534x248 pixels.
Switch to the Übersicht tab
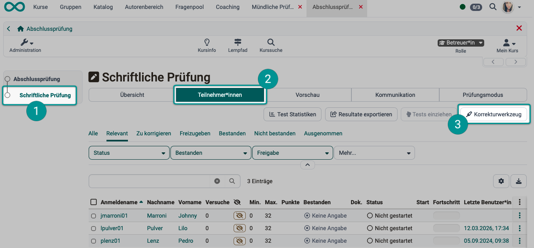pos(132,95)
